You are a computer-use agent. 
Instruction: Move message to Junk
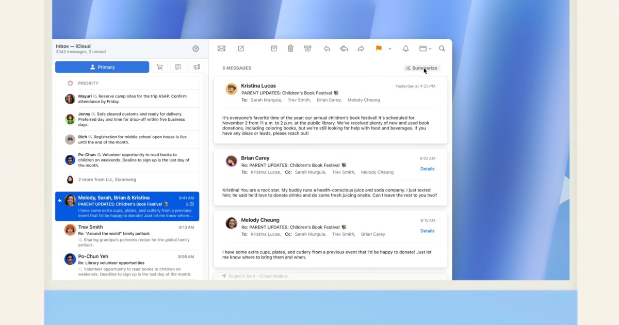click(307, 48)
